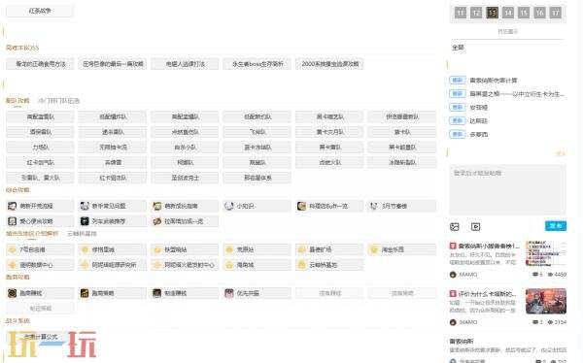Image resolution: width=583 pixels, height=363 pixels.
Task: Open the 薛莱曼之熵 update entry
Action: 517,94
